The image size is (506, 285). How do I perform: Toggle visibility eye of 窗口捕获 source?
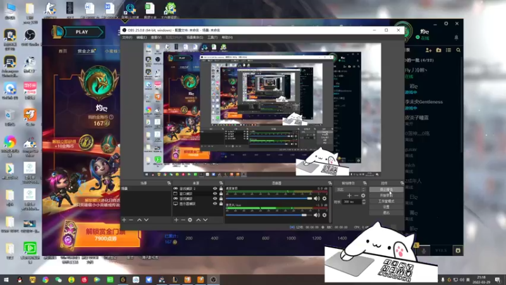pos(215,194)
